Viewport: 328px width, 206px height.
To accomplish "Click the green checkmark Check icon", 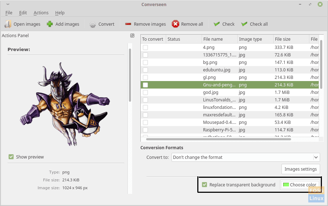I will tap(217, 24).
